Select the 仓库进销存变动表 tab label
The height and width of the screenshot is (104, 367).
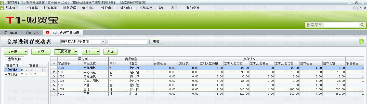point(66,33)
